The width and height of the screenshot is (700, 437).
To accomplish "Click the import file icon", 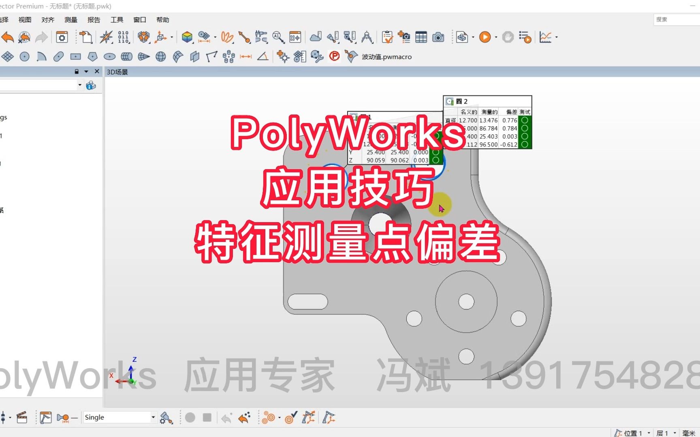I will [85, 37].
